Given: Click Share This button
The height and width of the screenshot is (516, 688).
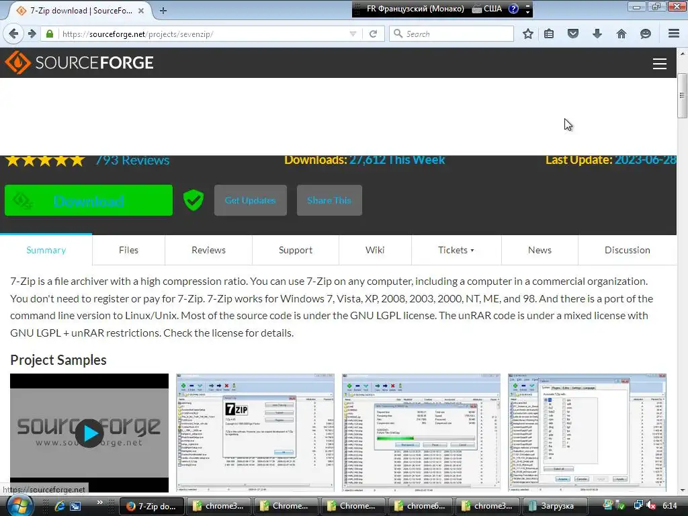Looking at the screenshot, I should point(329,200).
